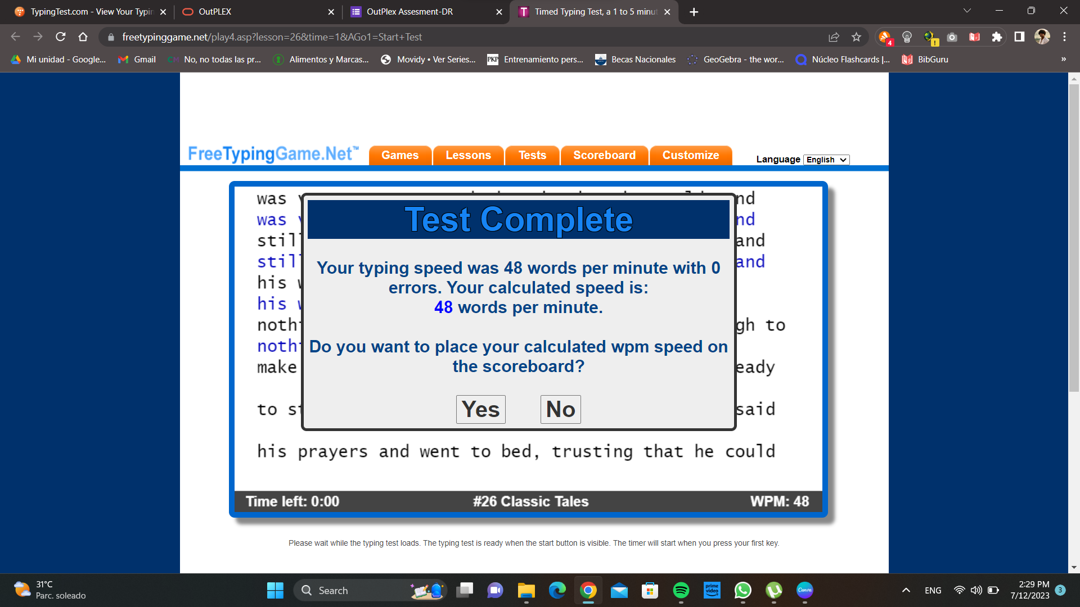This screenshot has height=607, width=1080.
Task: Click No in the Test Complete dialog
Action: tap(560, 409)
